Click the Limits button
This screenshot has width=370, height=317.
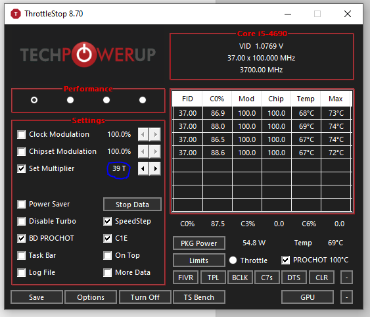199,260
